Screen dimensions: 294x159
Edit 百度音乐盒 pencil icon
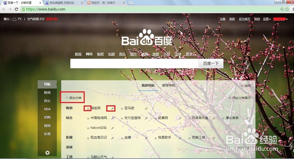pos(213,118)
